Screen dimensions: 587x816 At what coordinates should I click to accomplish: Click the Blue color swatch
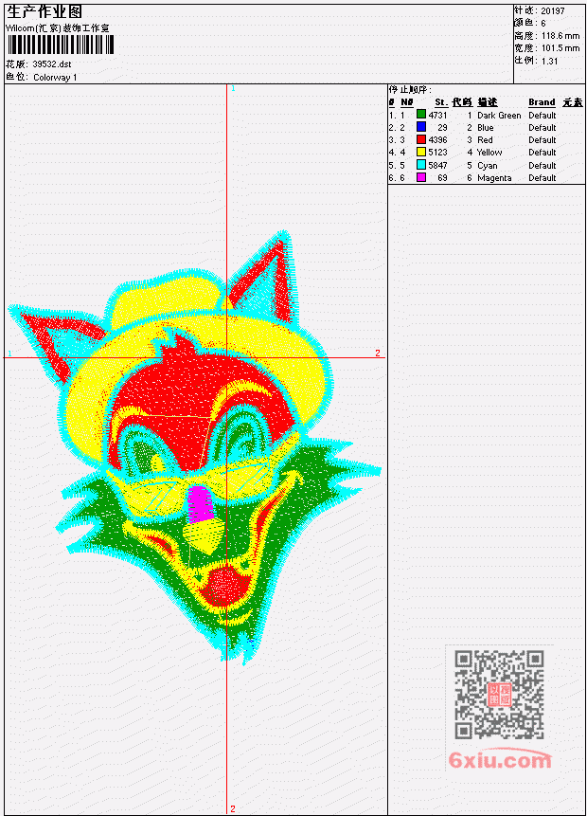point(421,127)
